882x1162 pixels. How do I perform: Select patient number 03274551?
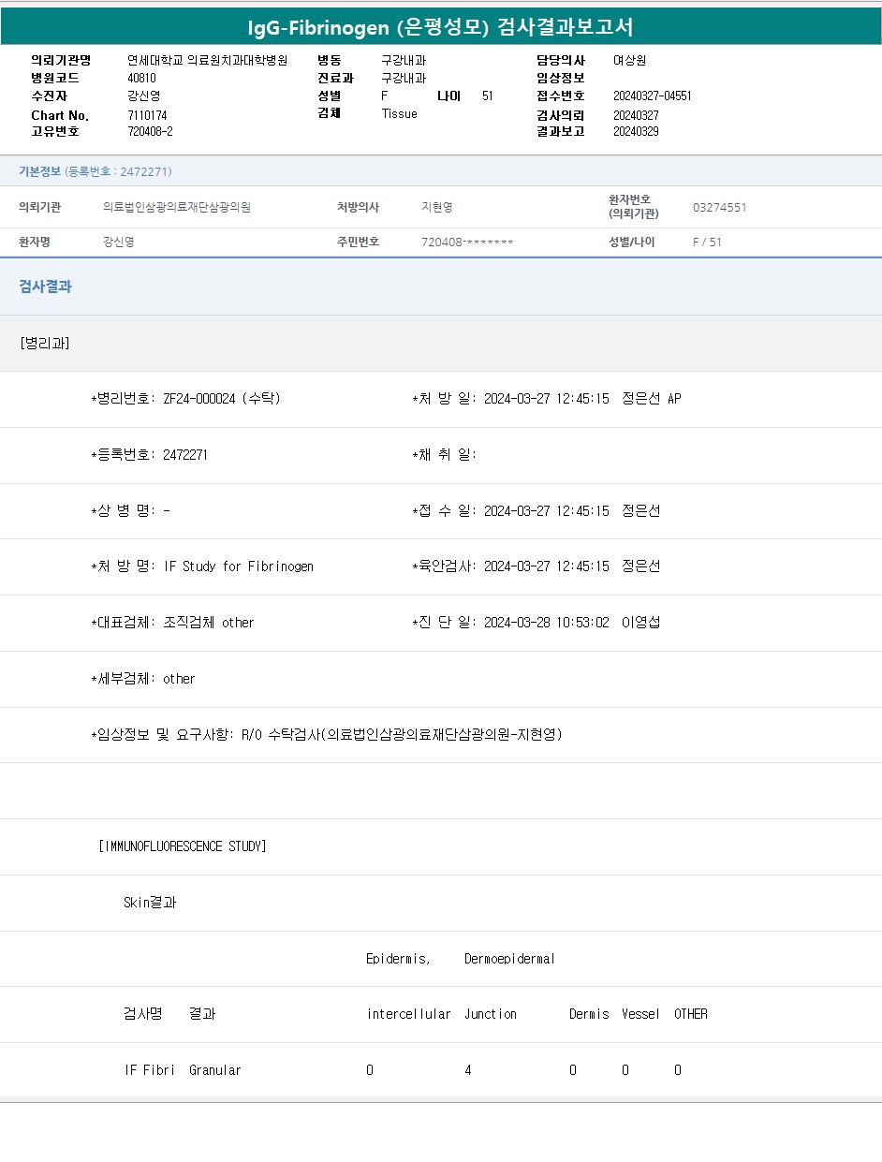719,207
